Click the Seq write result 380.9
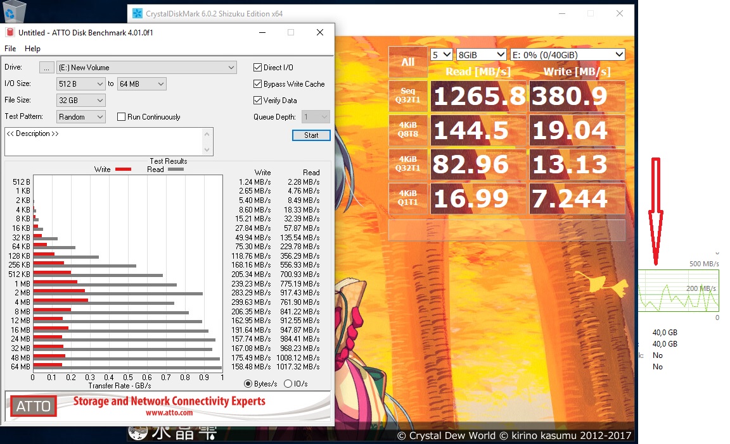This screenshot has width=730, height=444. coord(577,96)
